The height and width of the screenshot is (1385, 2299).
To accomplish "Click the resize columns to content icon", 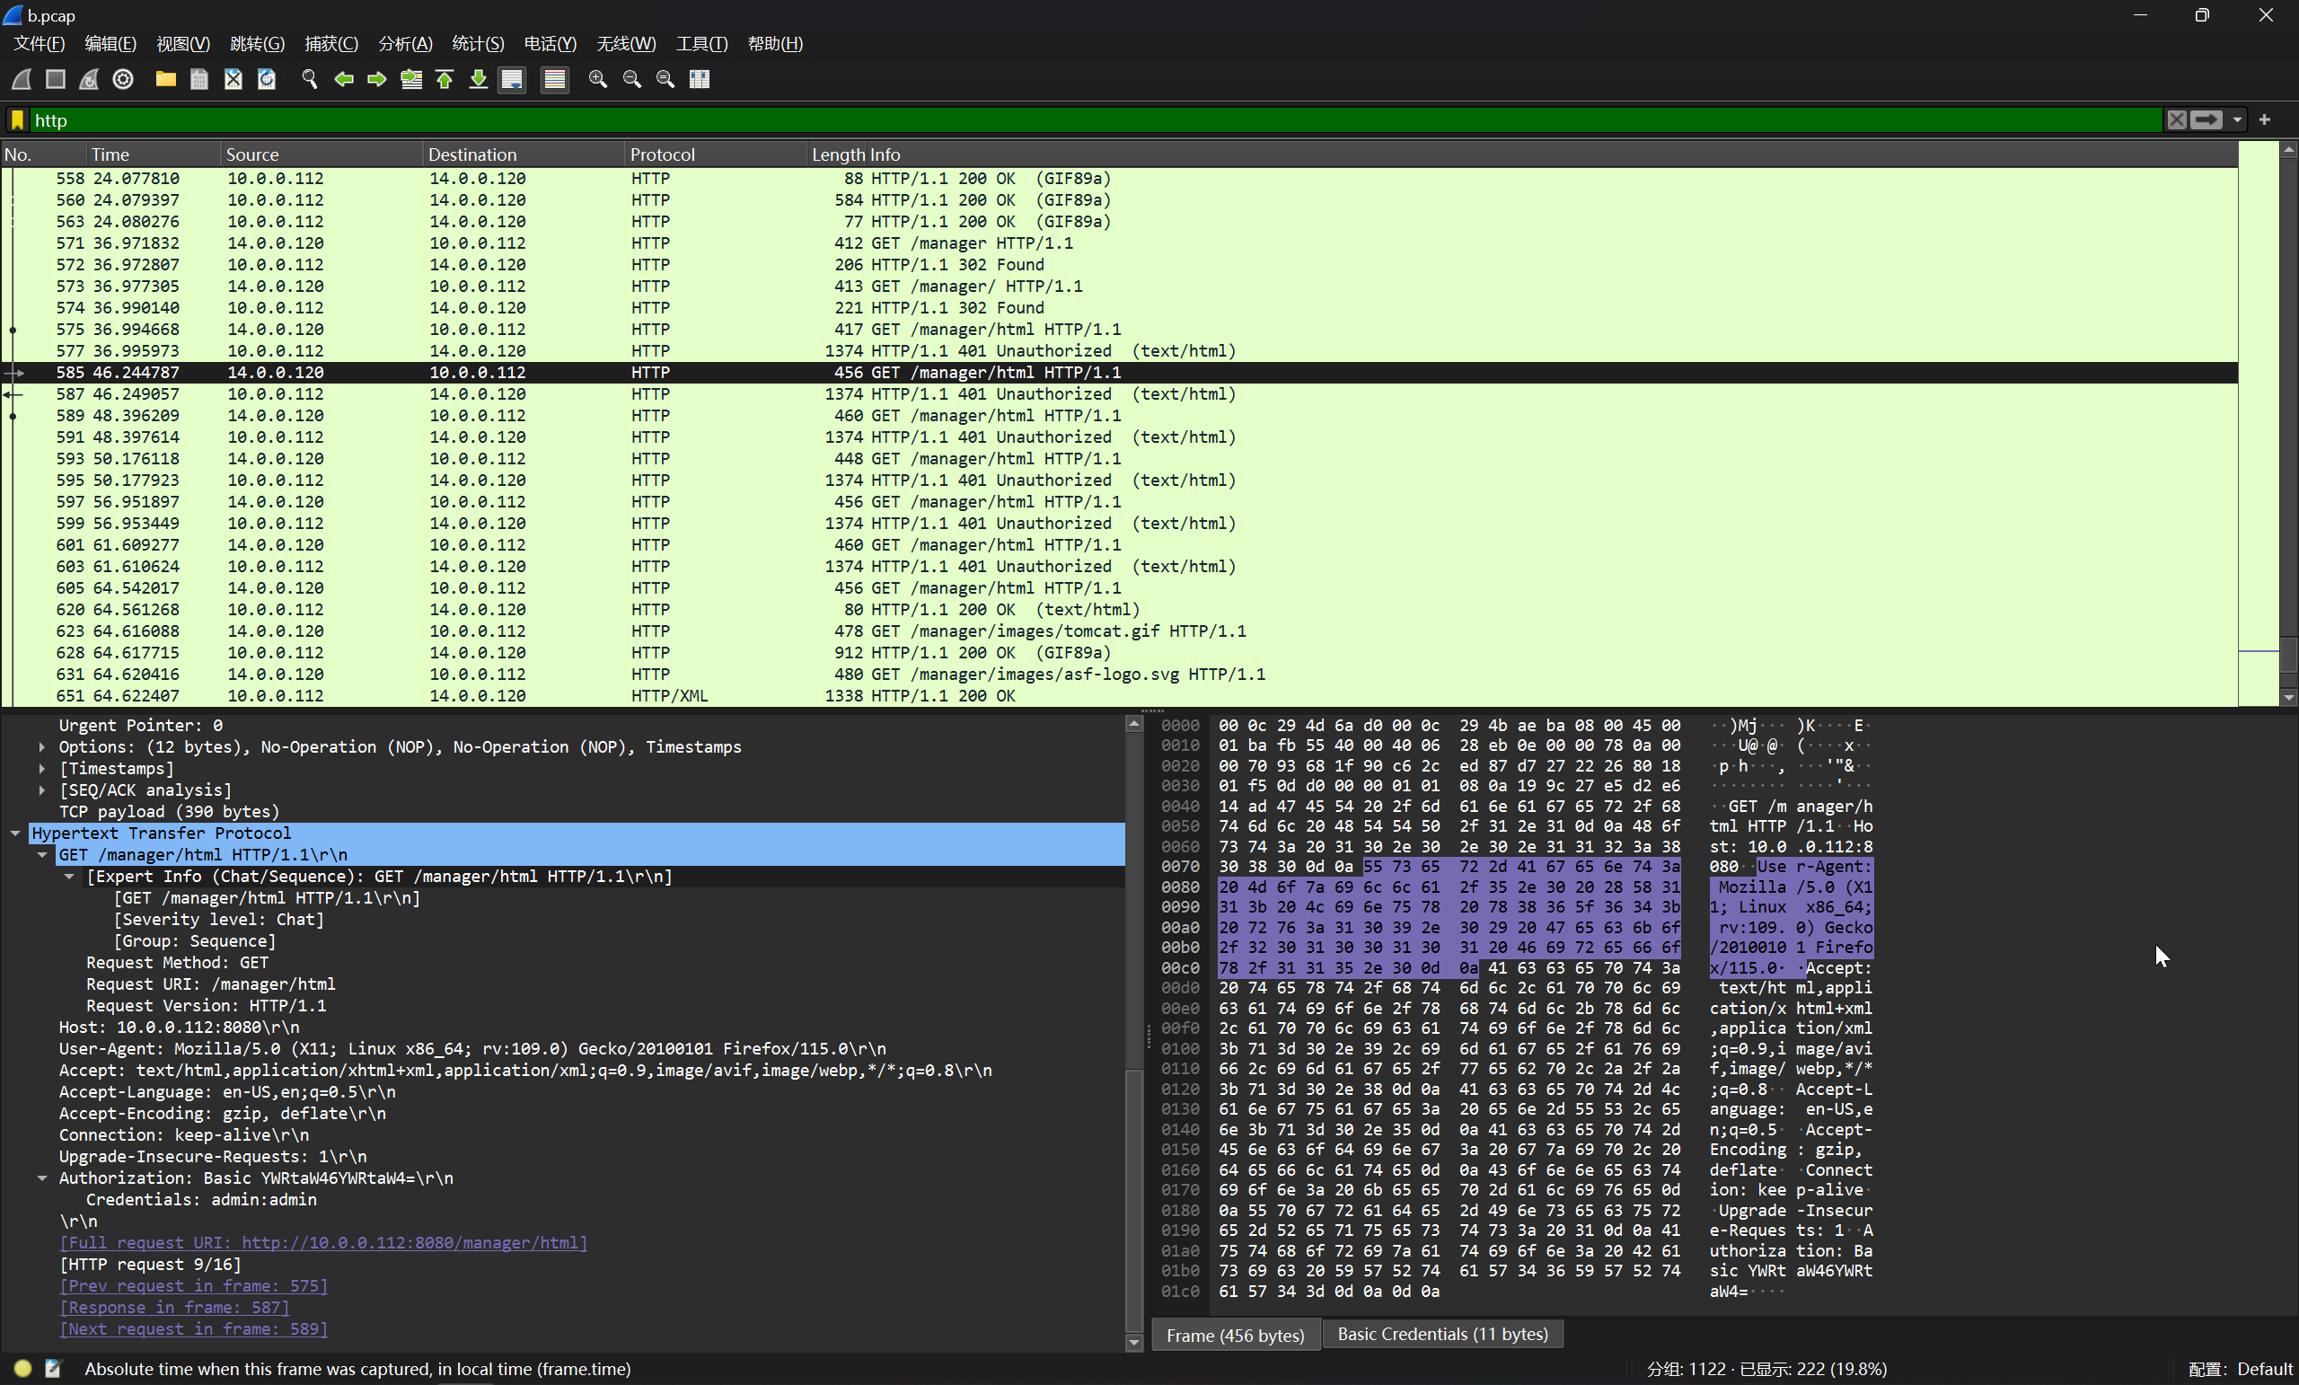I will coord(700,79).
